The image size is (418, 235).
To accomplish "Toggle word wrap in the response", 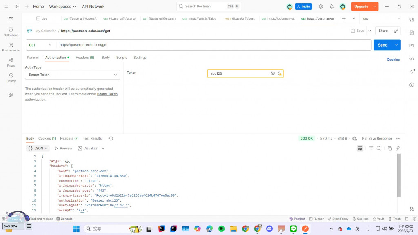I will click(x=360, y=149).
